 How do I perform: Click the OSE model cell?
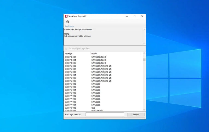click(93, 108)
